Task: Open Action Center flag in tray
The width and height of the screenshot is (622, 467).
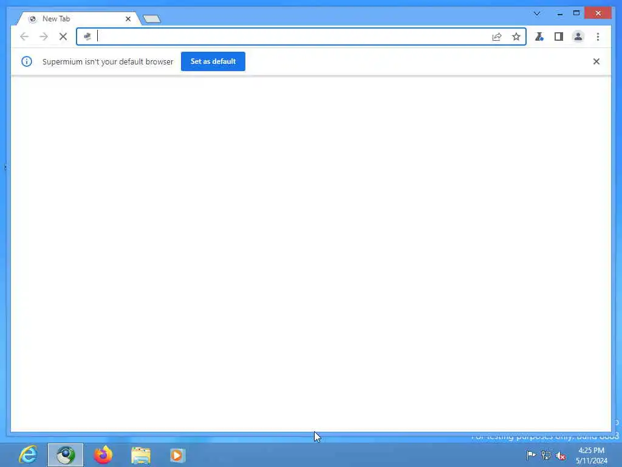Action: click(x=530, y=455)
